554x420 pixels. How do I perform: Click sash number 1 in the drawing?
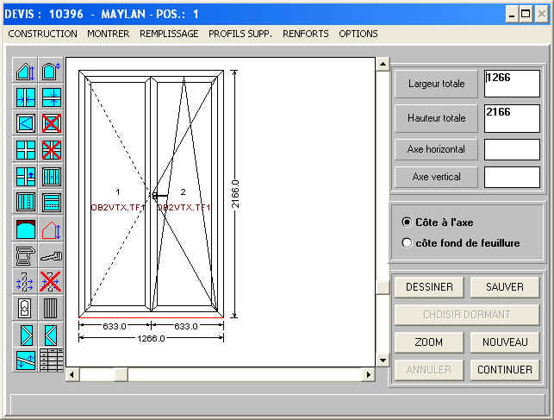coord(118,191)
